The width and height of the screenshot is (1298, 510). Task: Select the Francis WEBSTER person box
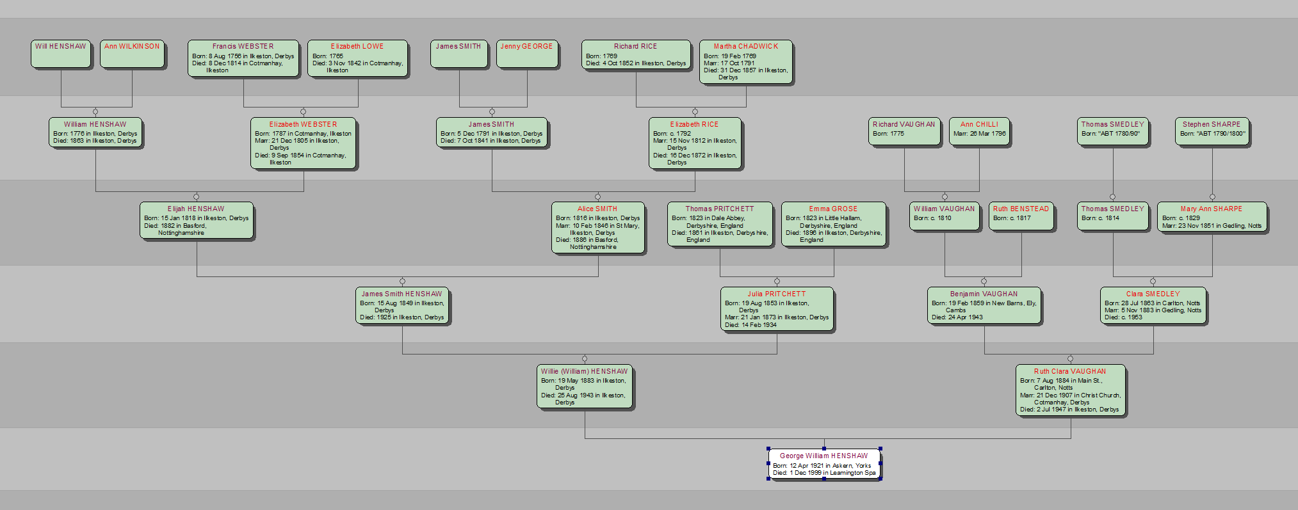click(243, 58)
